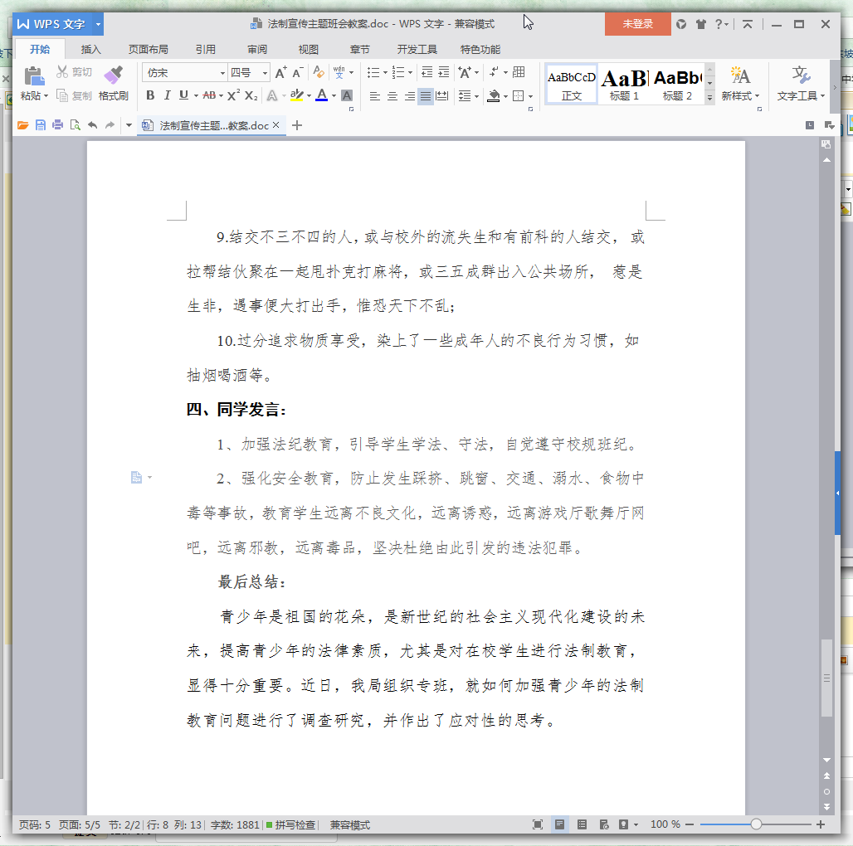Apply superscript formatting (X²)
Image resolution: width=853 pixels, height=846 pixels.
[x=234, y=95]
